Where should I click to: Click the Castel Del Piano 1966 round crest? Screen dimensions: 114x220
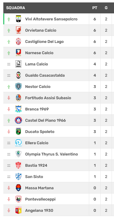[18, 120]
